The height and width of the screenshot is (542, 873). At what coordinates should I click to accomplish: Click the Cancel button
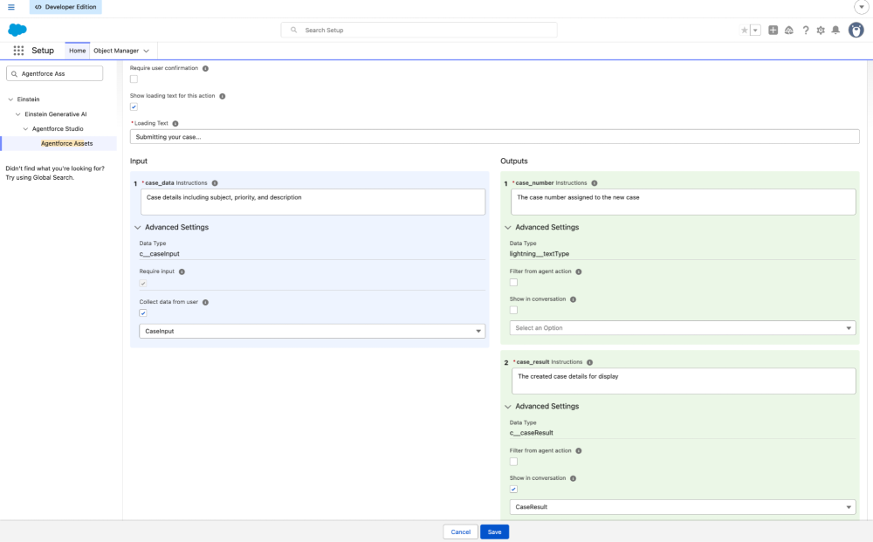point(460,532)
